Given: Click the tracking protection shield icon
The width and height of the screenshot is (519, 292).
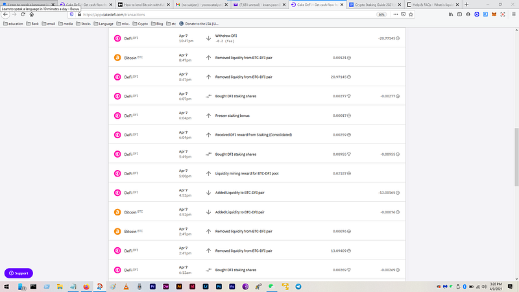Looking at the screenshot, I should coord(71,14).
